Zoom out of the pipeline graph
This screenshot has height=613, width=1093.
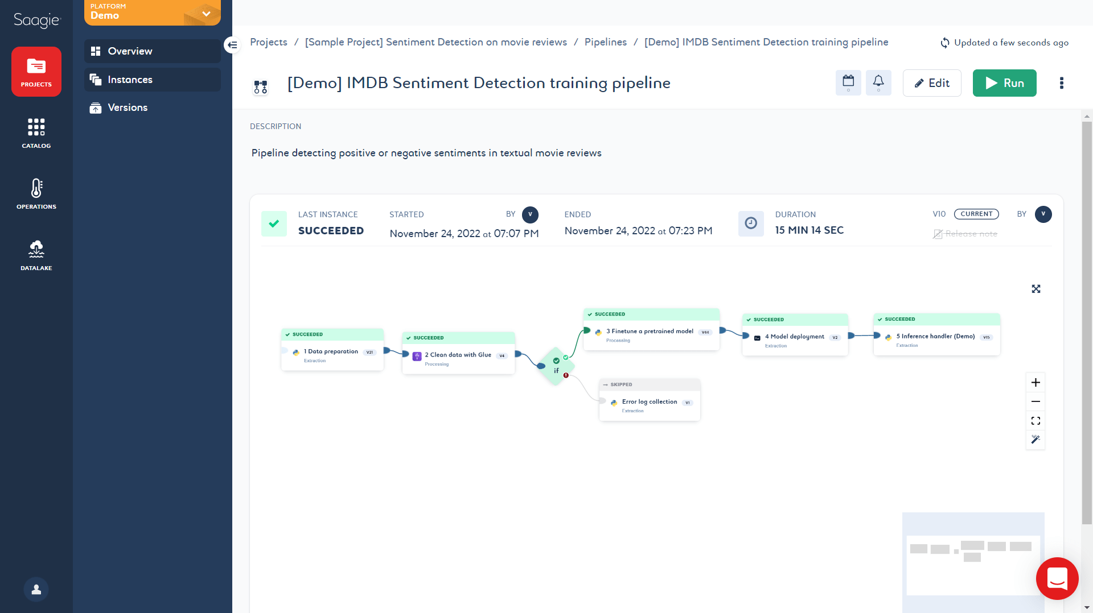click(x=1036, y=401)
